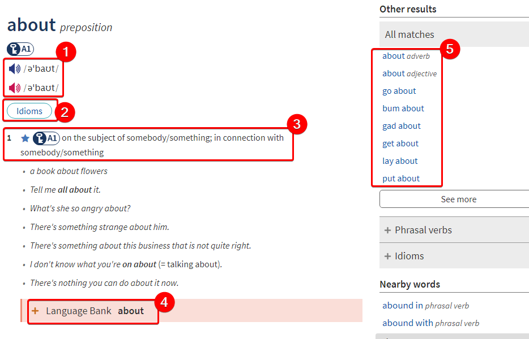The width and height of the screenshot is (529, 339).
Task: Click the plus icon next to Idioms section
Action: pos(387,256)
